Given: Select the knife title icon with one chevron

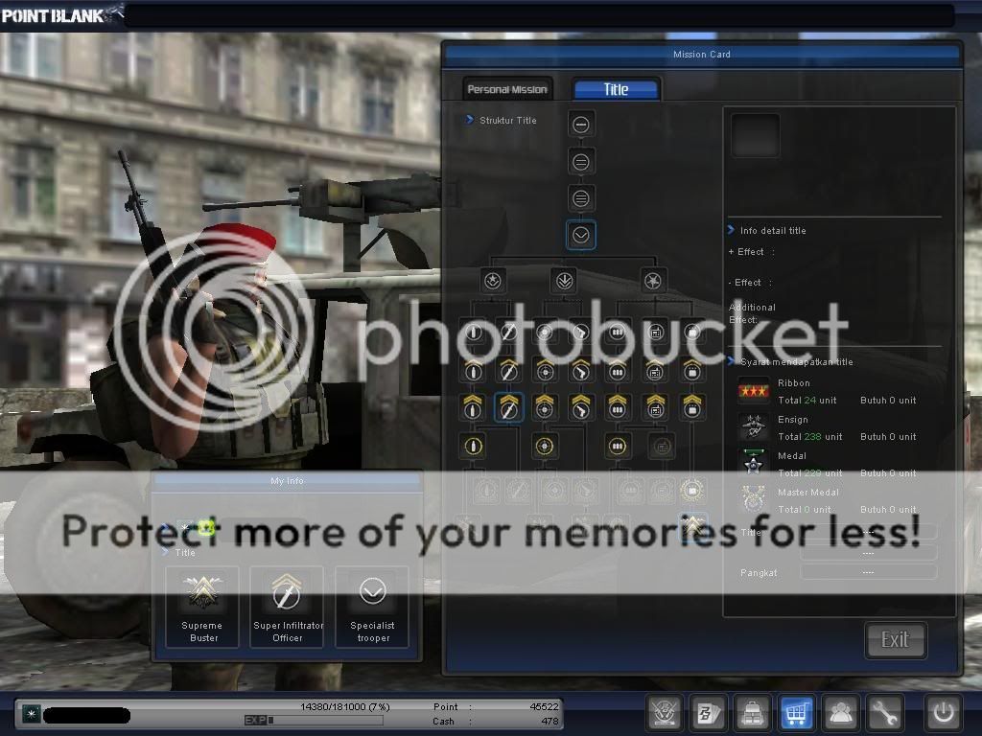Looking at the screenshot, I should point(508,371).
